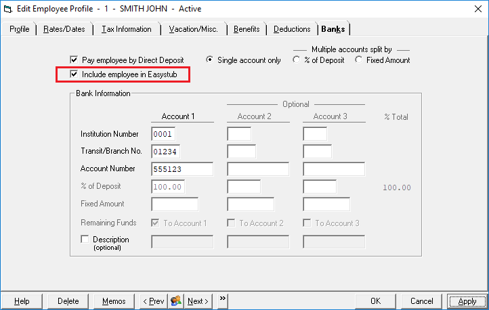Screen dimensions: 489x310
Task: Click the employee lookup icon between Prev and Next
Action: pos(176,301)
